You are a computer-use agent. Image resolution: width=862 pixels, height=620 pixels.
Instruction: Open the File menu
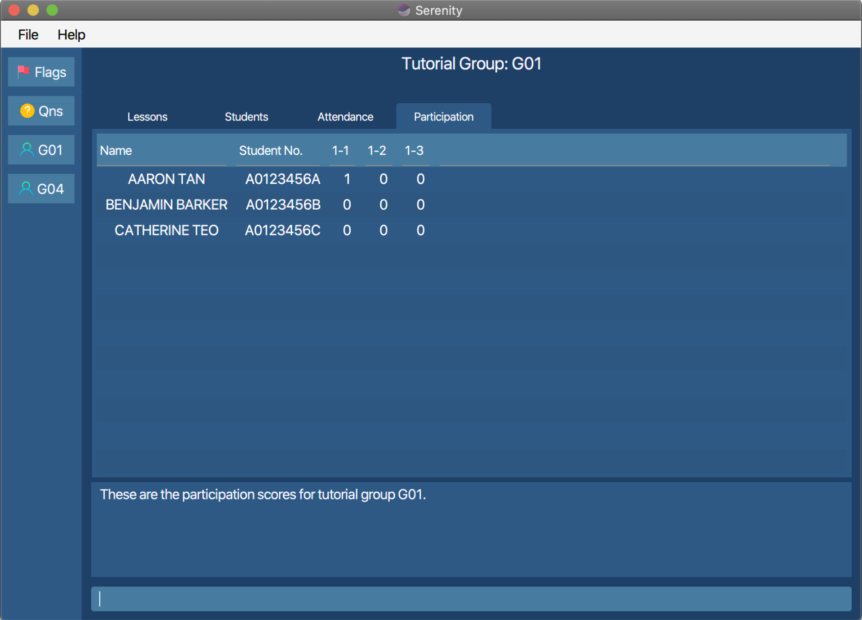[28, 34]
